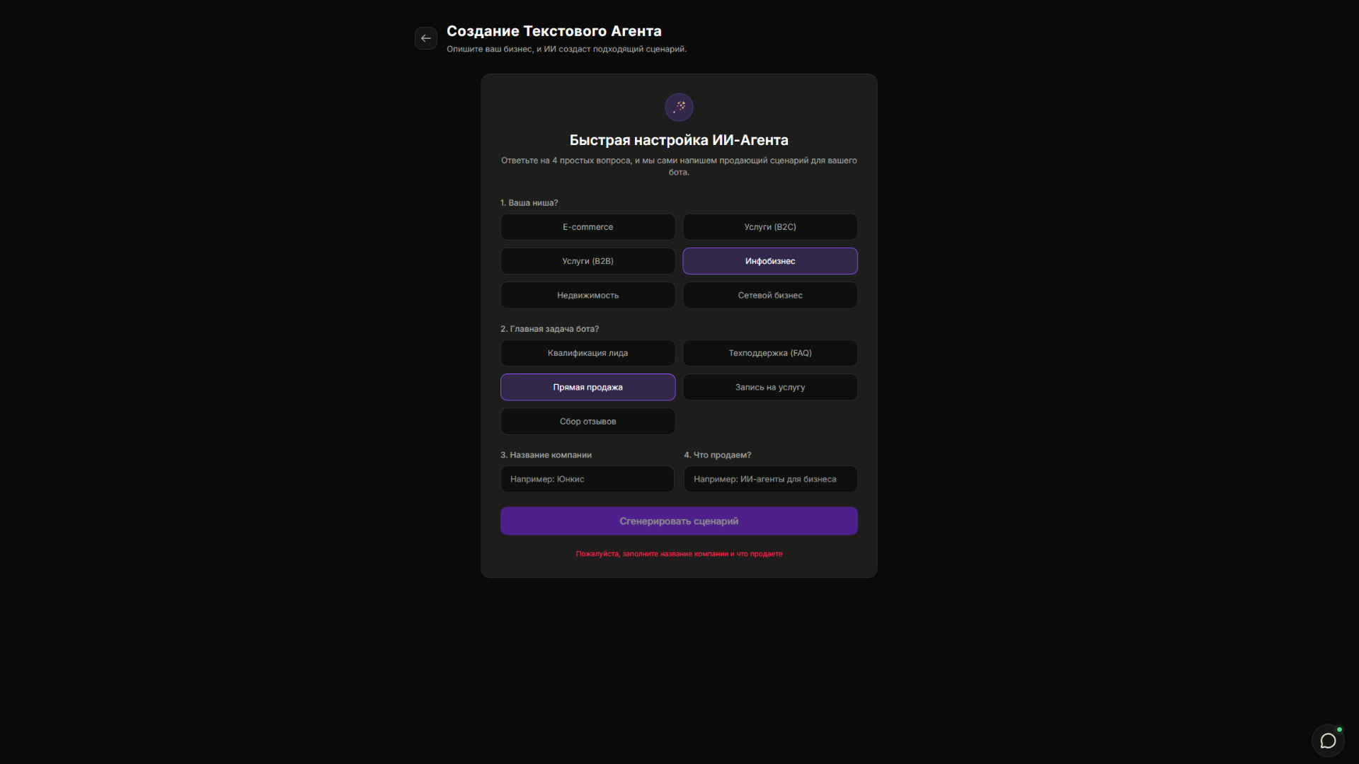
Task: Select the E-commerce niche option
Action: pyautogui.click(x=587, y=227)
